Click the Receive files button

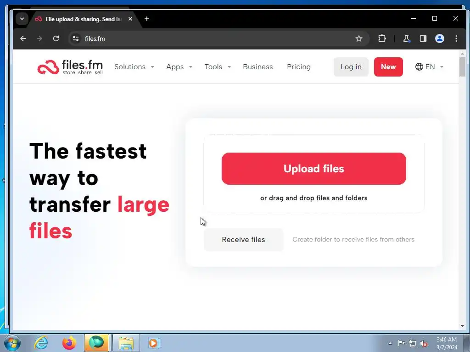point(243,239)
